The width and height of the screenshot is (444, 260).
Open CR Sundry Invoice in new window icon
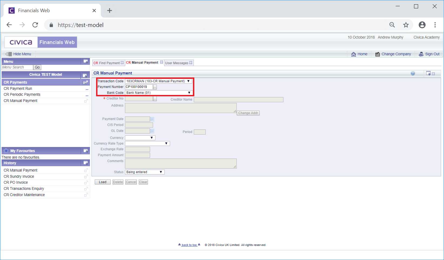(x=86, y=176)
